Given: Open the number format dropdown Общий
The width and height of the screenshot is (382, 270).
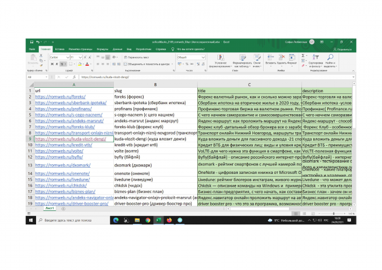Looking at the screenshot, I should coord(203,57).
